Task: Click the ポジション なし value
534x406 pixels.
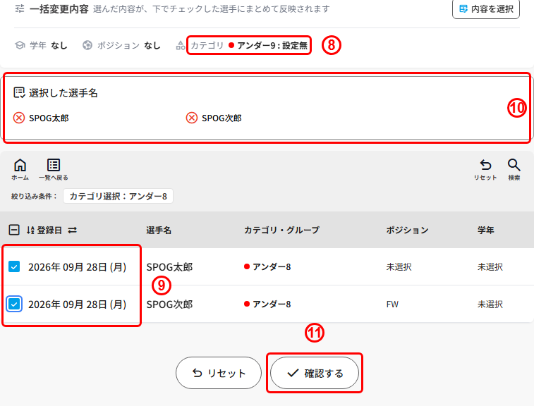Action: [152, 45]
